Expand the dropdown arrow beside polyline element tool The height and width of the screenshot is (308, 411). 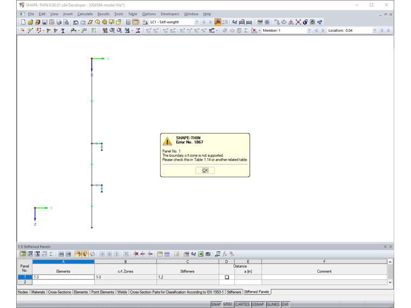(x=43, y=31)
